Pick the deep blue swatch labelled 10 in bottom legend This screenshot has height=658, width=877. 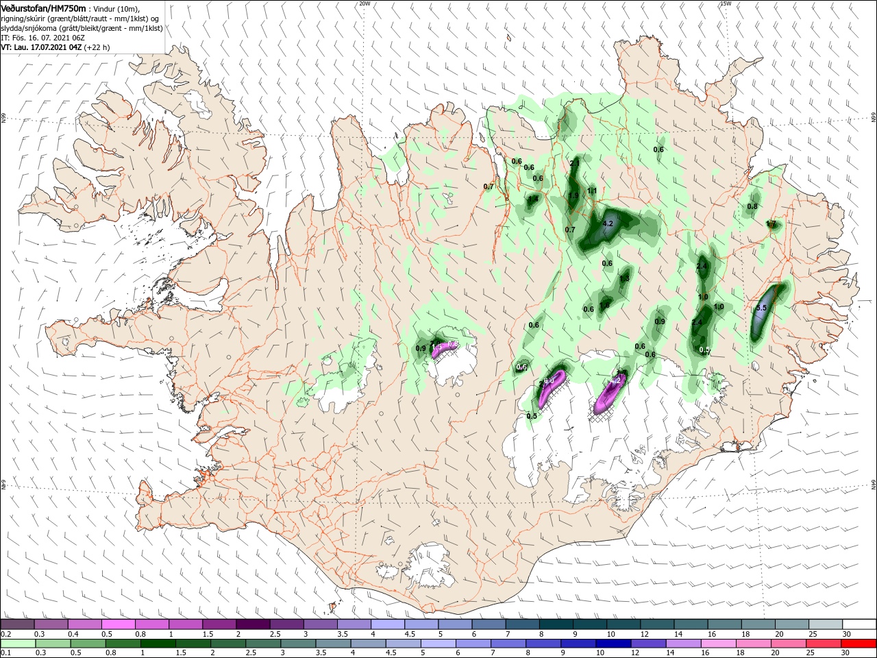pyautogui.click(x=613, y=644)
